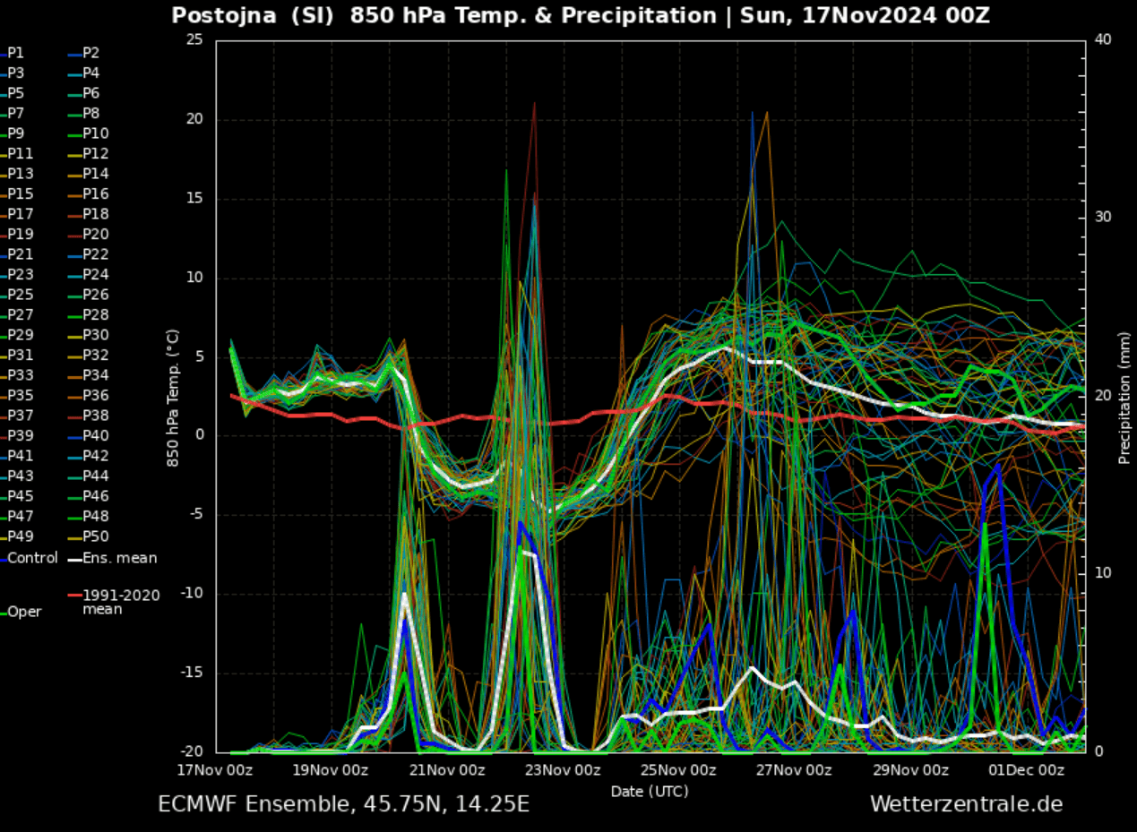Viewport: 1137px width, 832px height.
Task: Click the 01Dec 00z date tick label
Action: 1027,770
